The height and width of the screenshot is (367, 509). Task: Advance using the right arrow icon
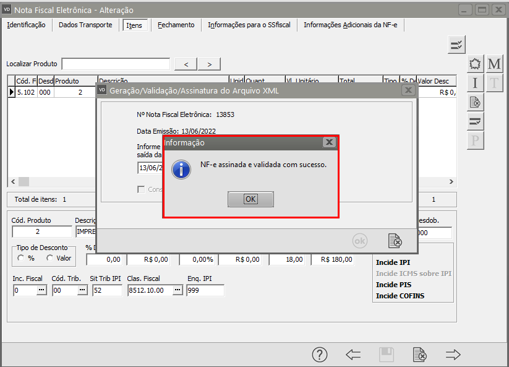point(453,355)
